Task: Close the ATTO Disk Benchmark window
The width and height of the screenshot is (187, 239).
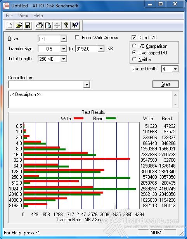Action: point(175,4)
